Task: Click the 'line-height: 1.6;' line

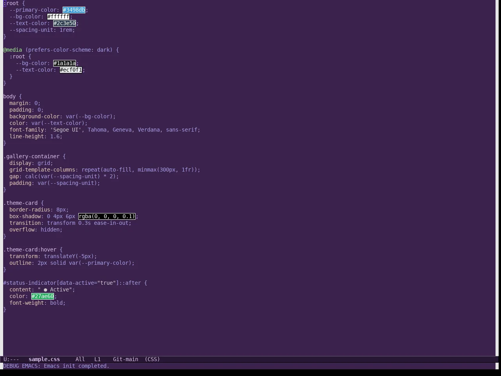Action: pyautogui.click(x=36, y=136)
